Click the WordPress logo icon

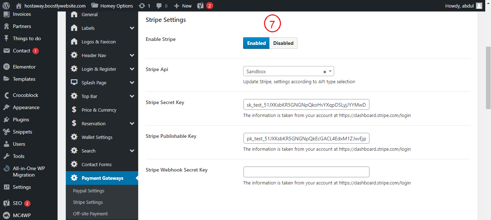6,6
